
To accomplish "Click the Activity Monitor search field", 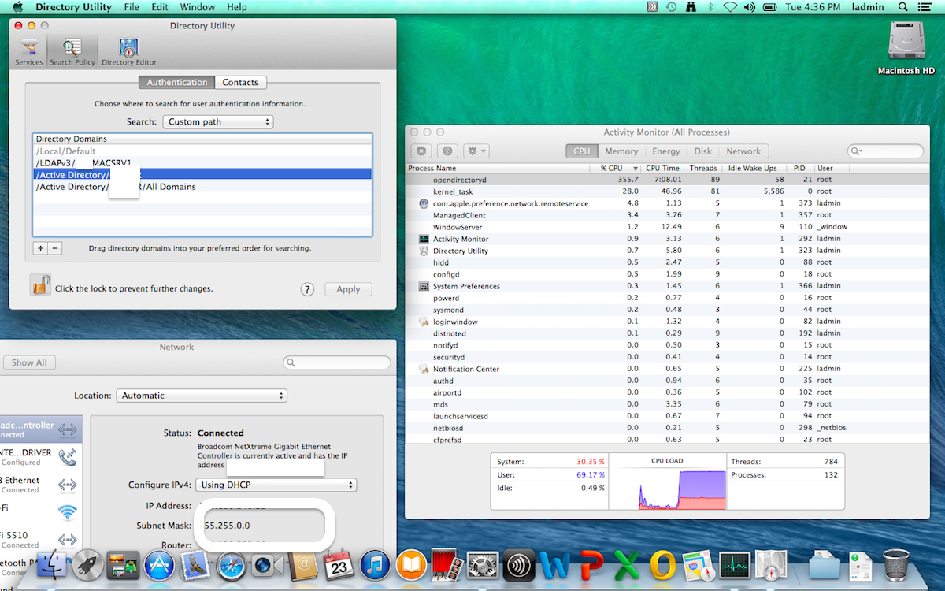I will tap(885, 151).
